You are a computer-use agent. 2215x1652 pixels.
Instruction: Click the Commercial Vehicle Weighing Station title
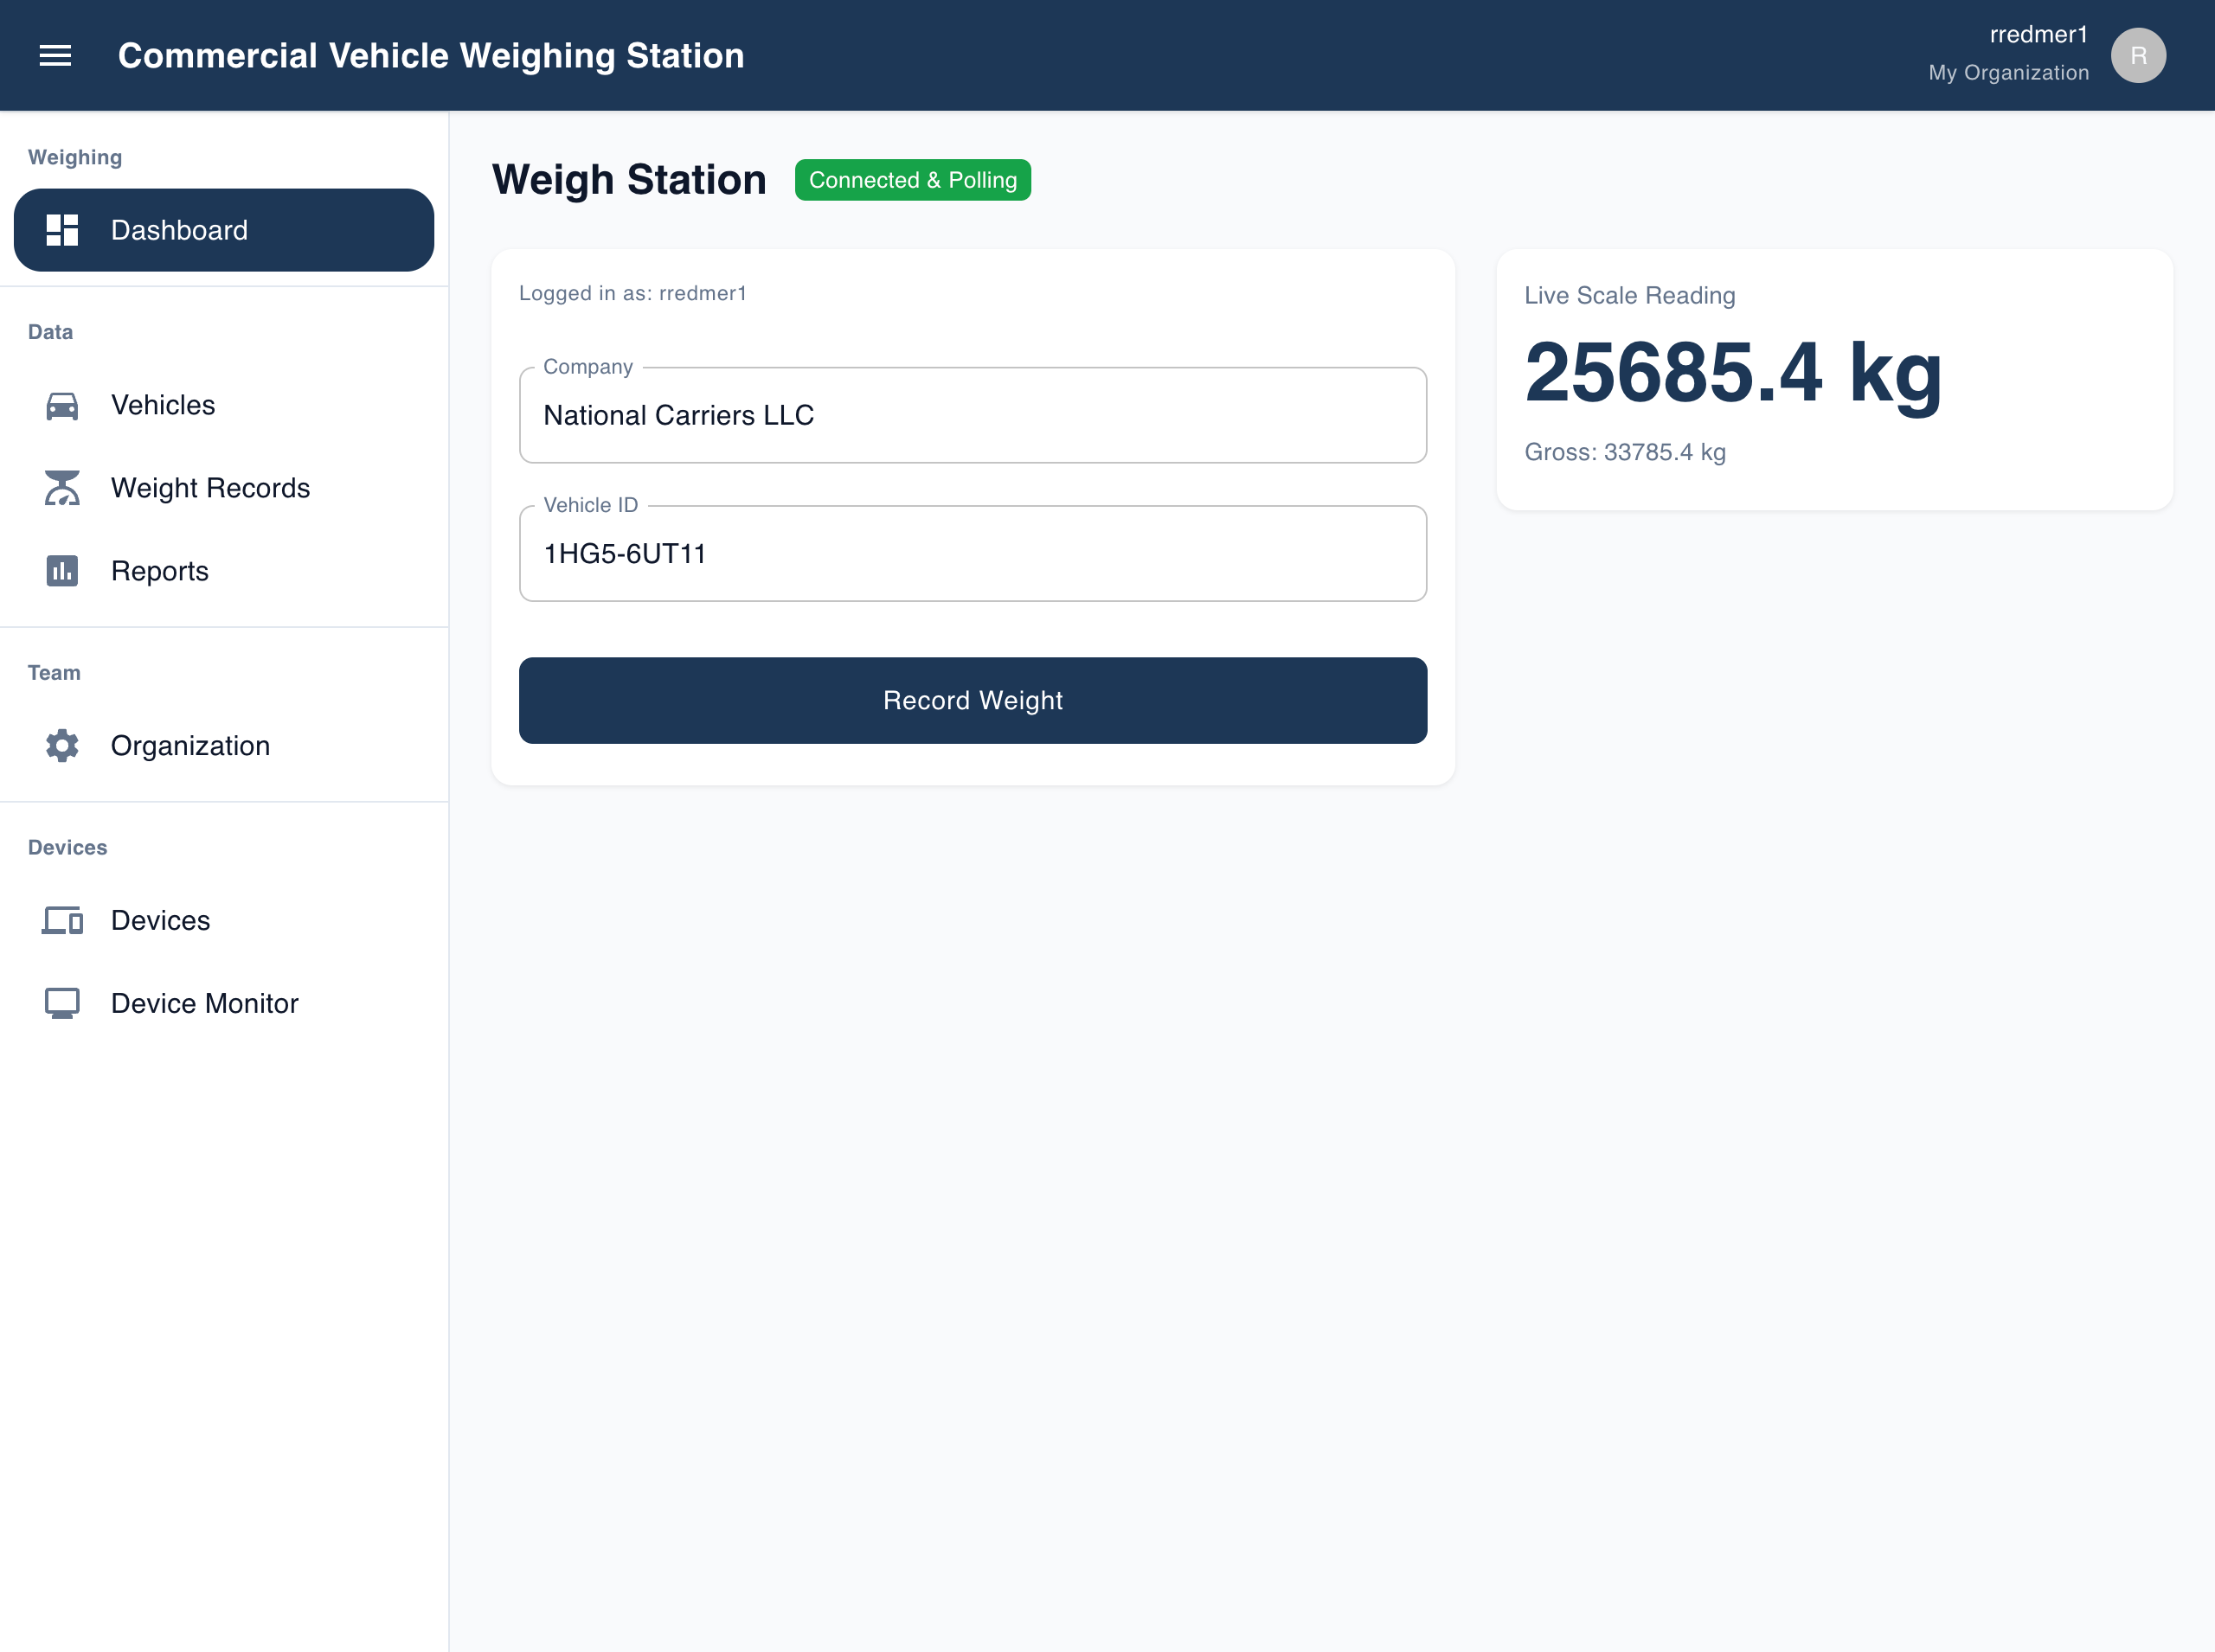(x=431, y=55)
